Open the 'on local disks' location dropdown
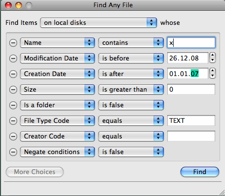 pos(98,22)
